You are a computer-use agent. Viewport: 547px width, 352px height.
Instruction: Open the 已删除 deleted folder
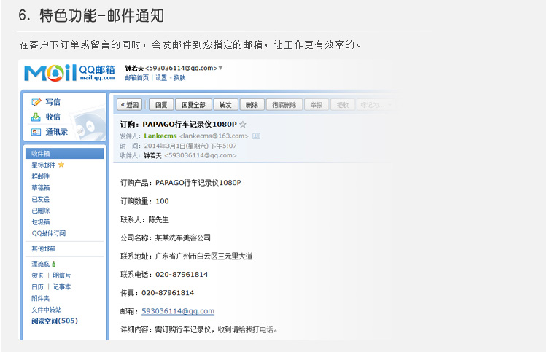[40, 211]
